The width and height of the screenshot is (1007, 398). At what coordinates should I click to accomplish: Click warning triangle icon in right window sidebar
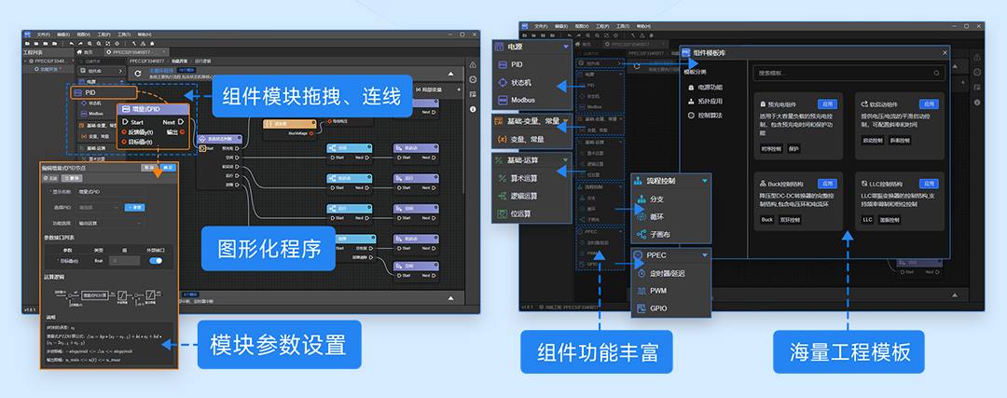tap(977, 58)
